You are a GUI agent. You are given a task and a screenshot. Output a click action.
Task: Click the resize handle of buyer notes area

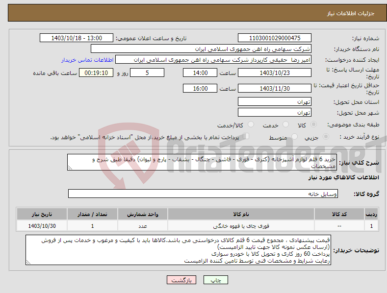point(28,263)
